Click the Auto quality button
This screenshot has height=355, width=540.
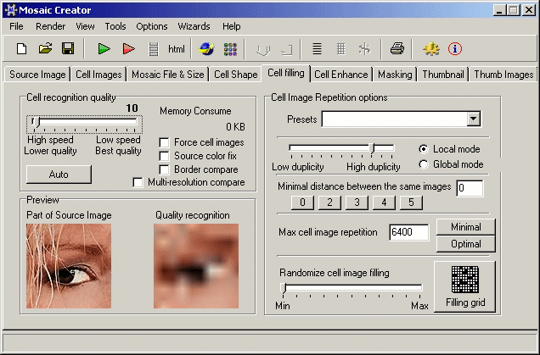coord(59,175)
